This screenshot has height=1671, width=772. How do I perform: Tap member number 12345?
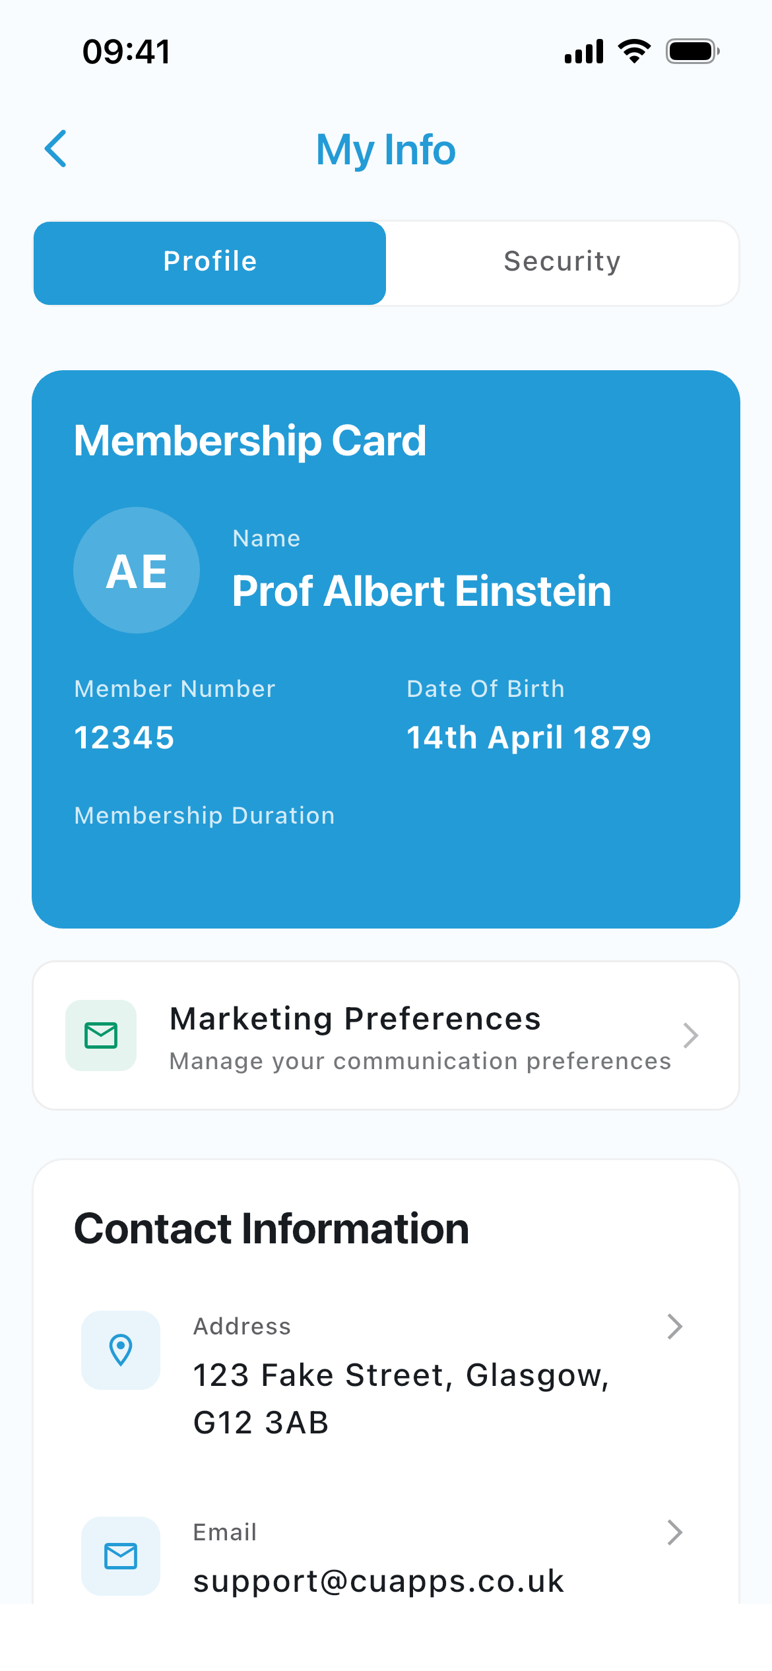[124, 737]
